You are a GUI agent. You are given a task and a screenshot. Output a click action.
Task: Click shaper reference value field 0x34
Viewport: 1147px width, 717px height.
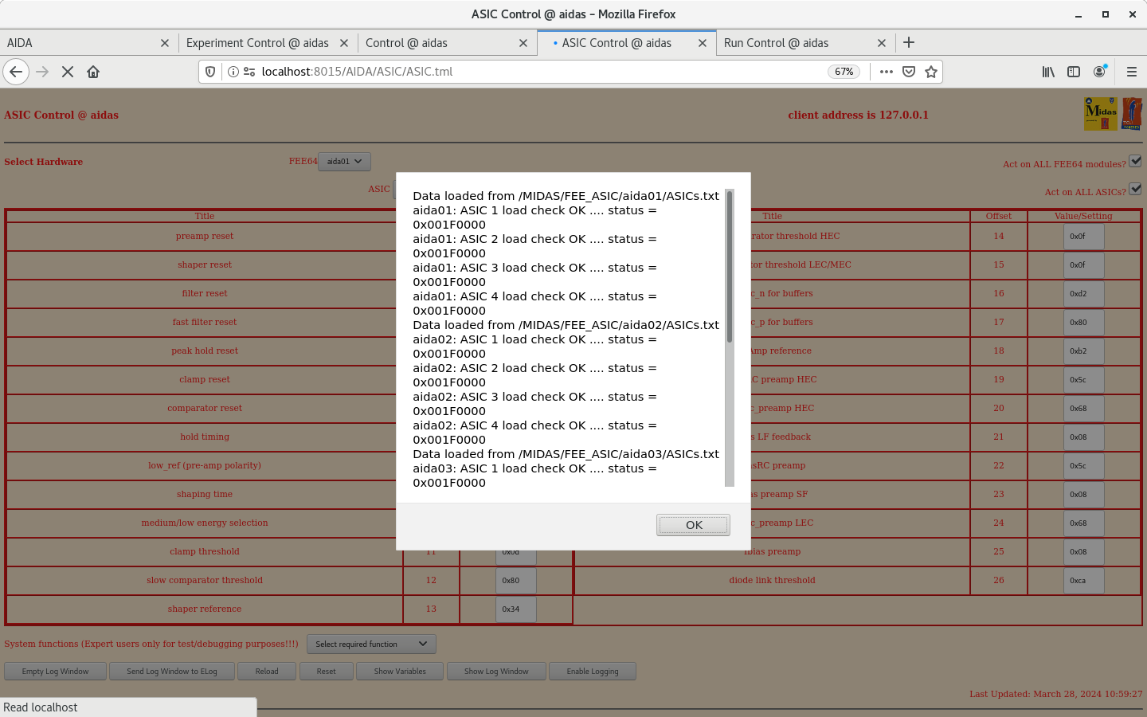(516, 609)
